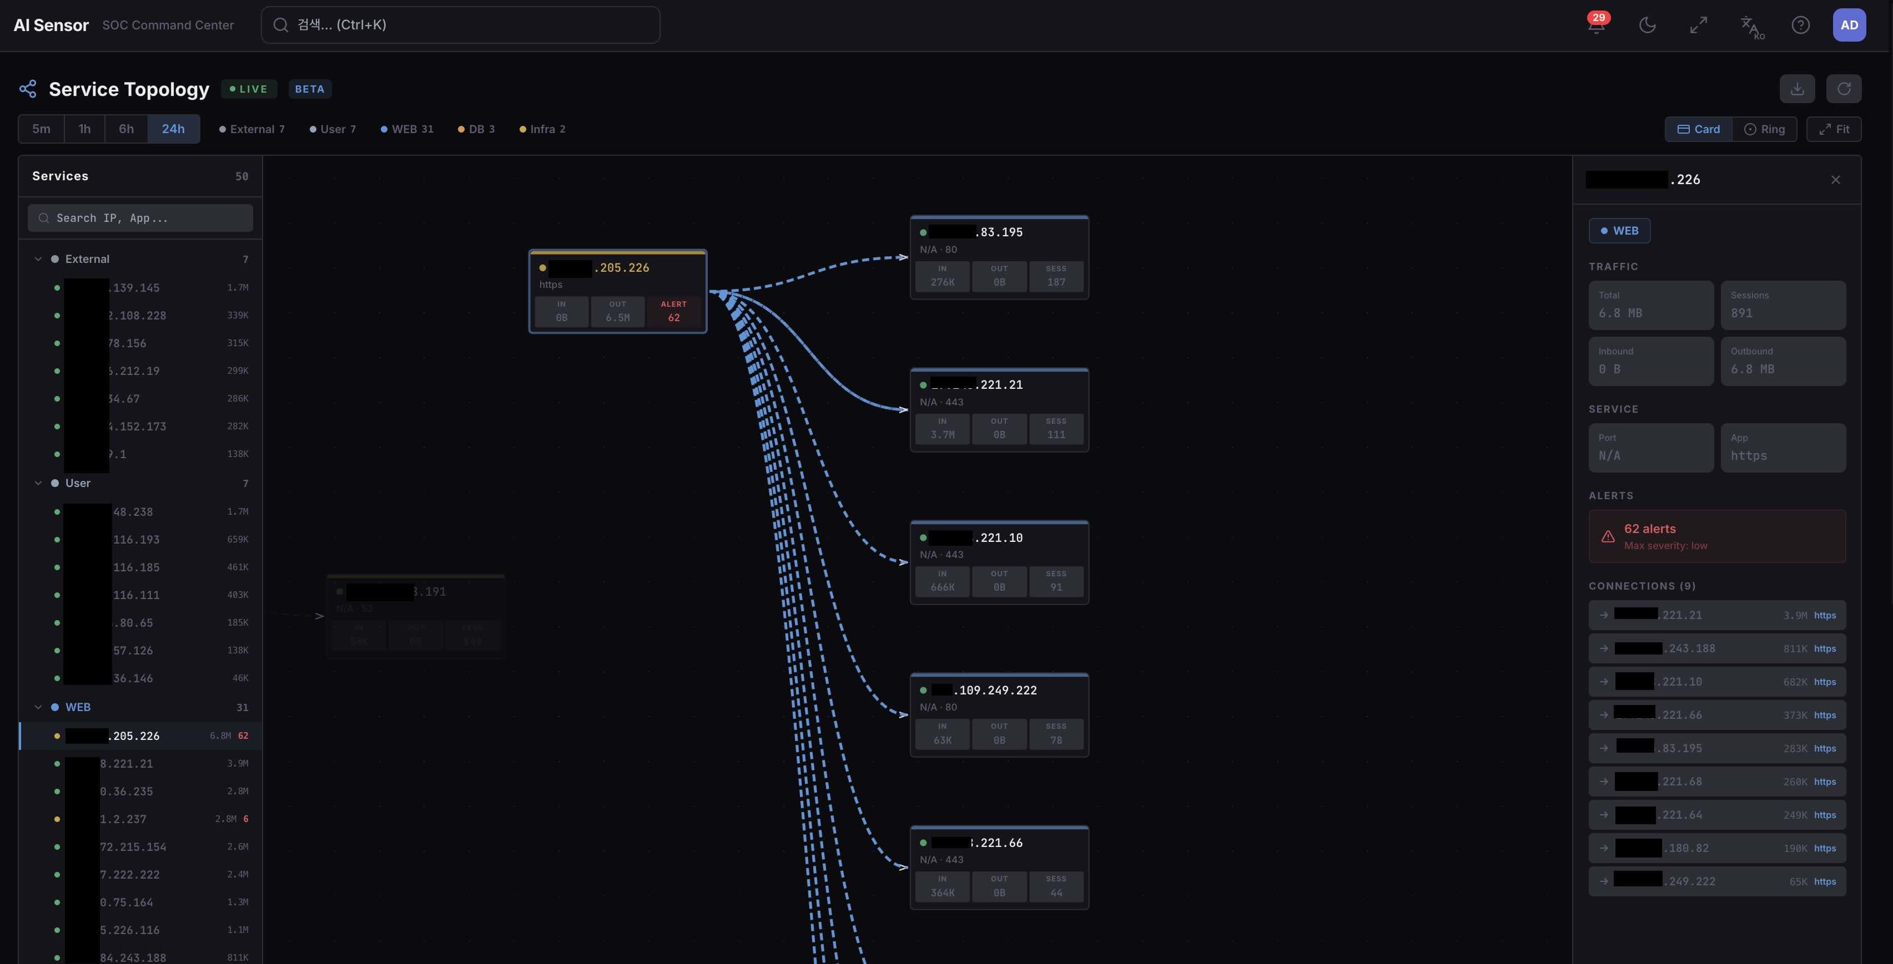
Task: Select WEB row with 6 alerts
Action: click(x=140, y=819)
